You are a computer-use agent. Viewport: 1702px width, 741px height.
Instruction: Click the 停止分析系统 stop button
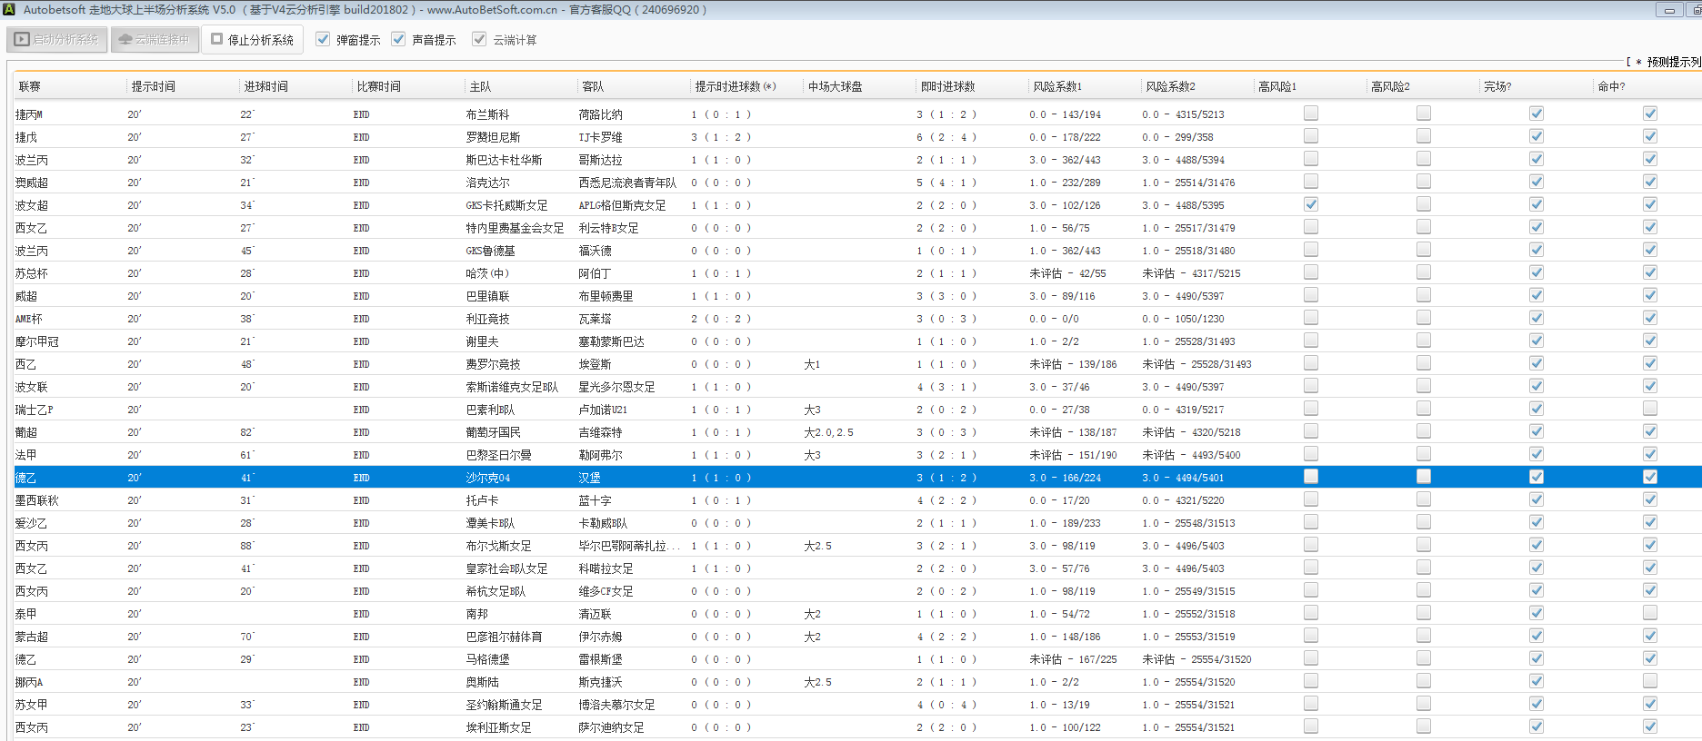[x=252, y=40]
